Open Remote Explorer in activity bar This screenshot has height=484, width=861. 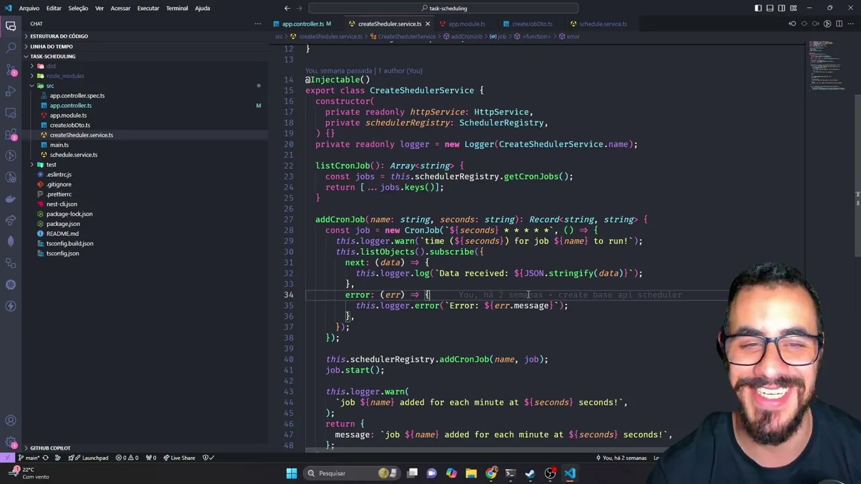click(x=11, y=112)
